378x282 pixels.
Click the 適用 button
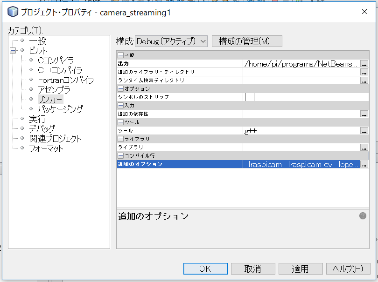[300, 269]
